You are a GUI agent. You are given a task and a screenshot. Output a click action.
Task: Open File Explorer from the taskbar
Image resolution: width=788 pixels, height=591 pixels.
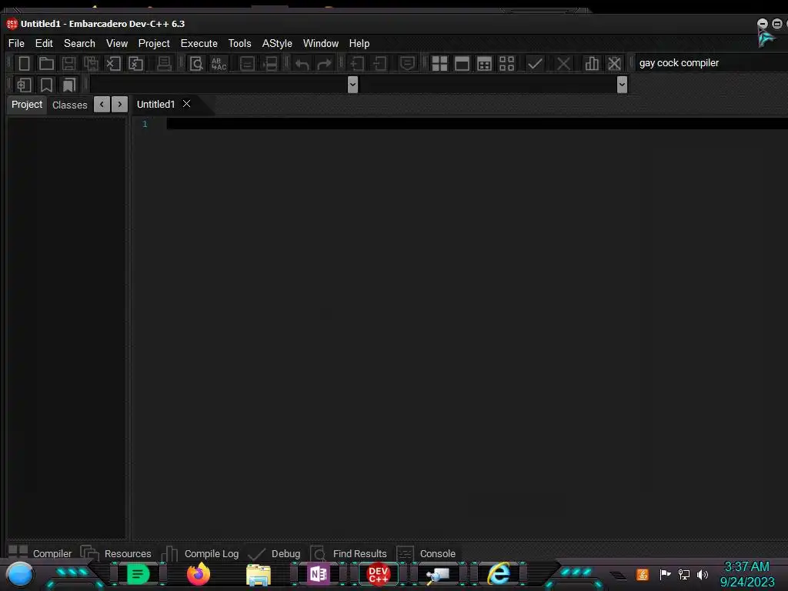tap(259, 574)
